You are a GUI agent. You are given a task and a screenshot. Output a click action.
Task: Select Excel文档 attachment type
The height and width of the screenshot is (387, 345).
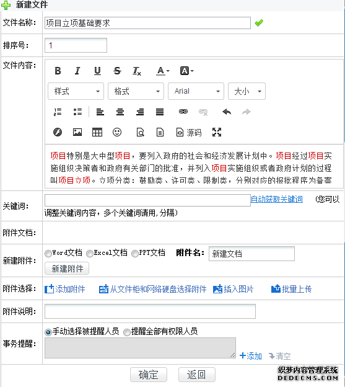click(90, 254)
